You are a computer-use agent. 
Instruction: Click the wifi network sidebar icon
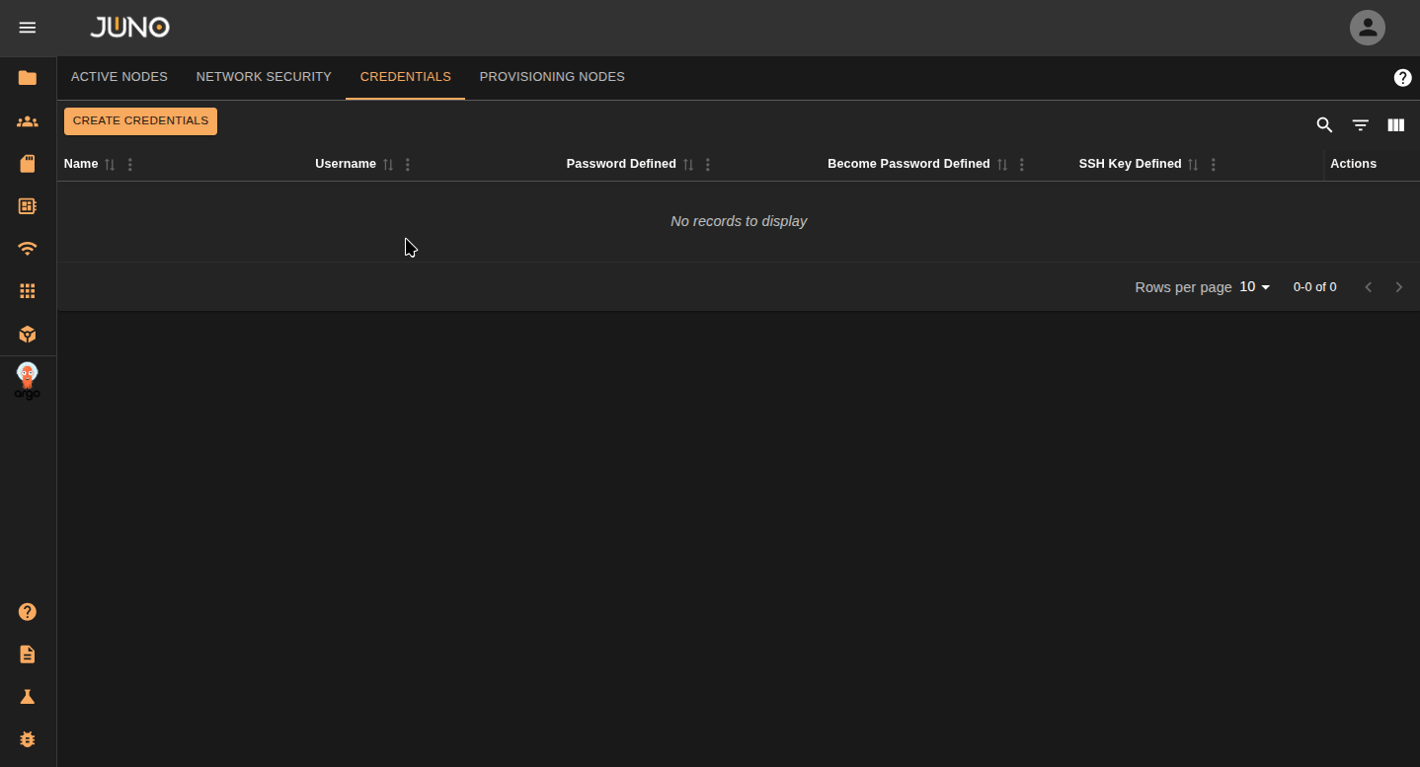click(x=28, y=249)
